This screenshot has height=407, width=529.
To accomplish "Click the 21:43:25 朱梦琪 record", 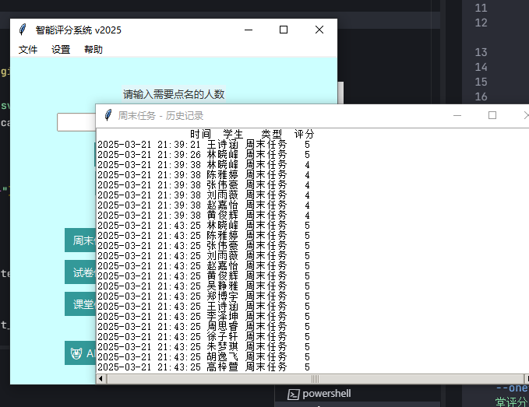I will tap(203, 347).
